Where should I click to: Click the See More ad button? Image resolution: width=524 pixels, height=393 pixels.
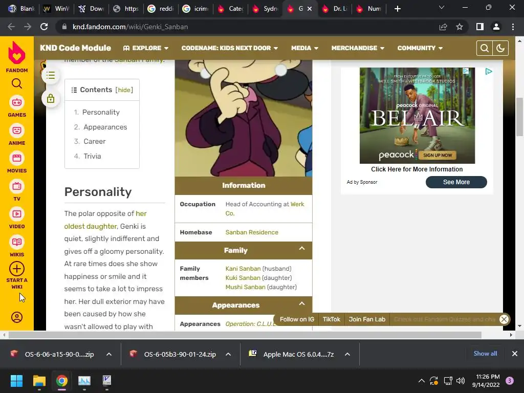pos(456,182)
